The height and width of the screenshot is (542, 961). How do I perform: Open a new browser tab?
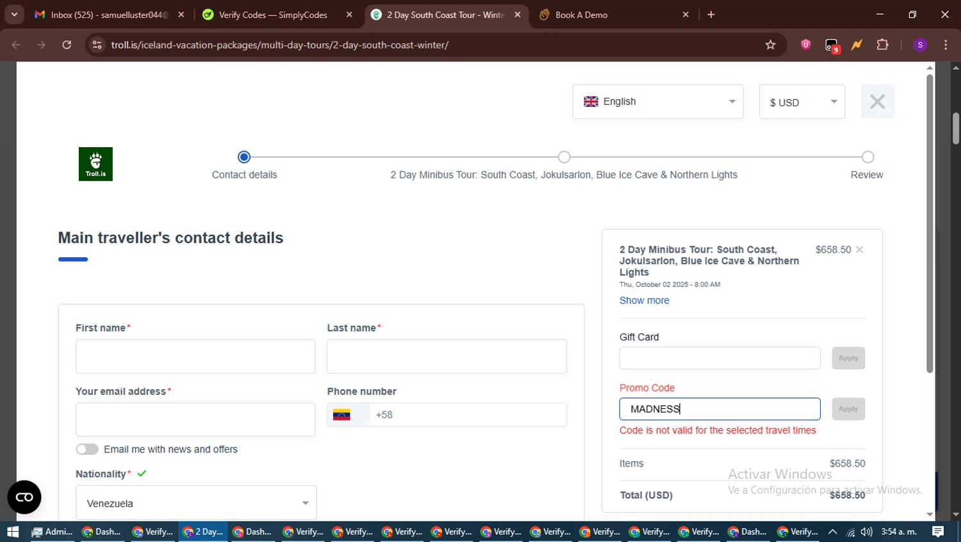(x=711, y=15)
